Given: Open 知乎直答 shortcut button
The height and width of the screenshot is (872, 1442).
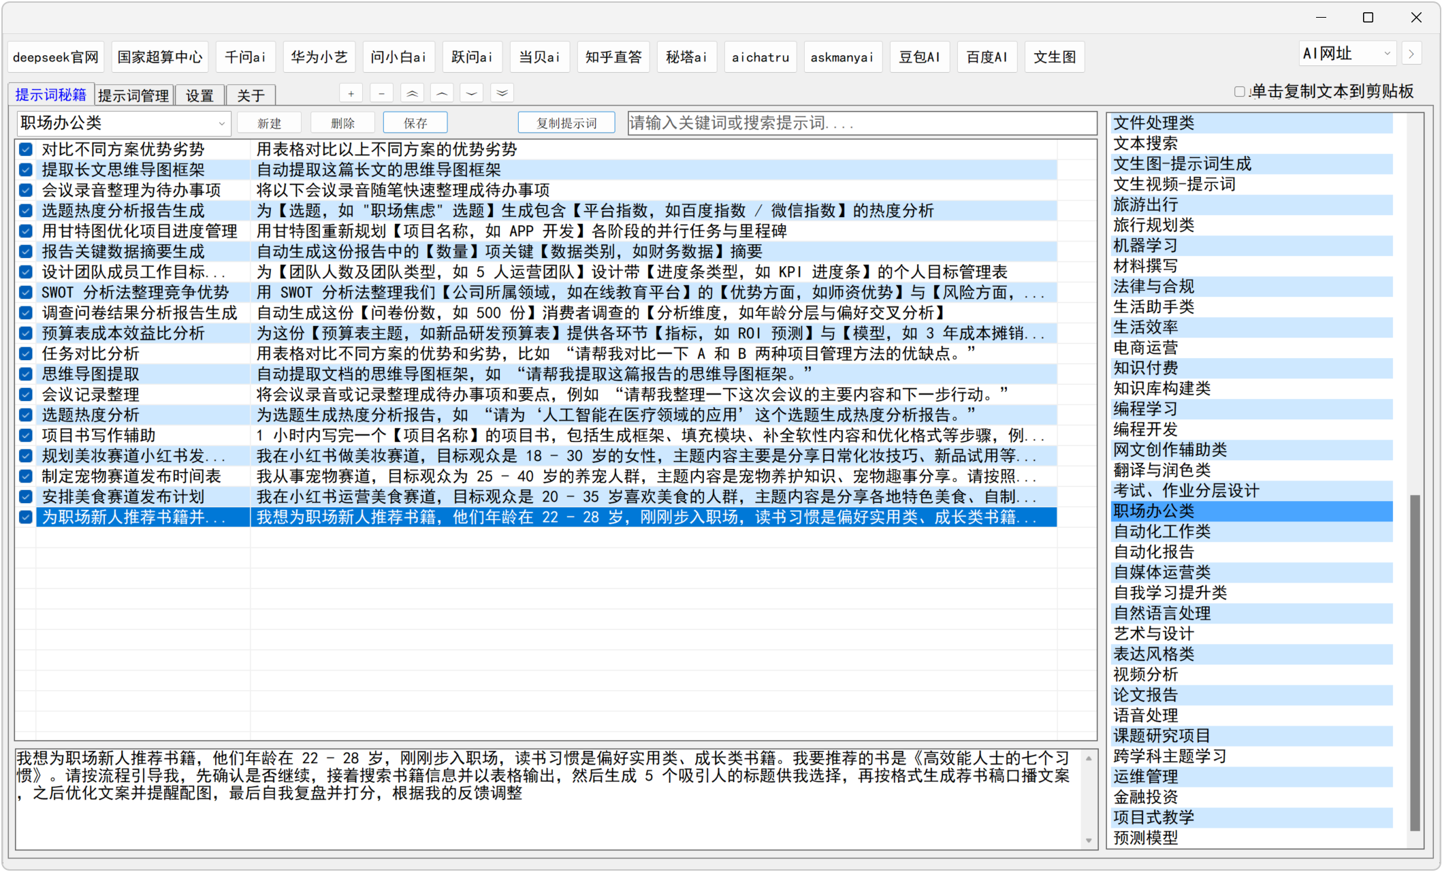Looking at the screenshot, I should point(614,57).
